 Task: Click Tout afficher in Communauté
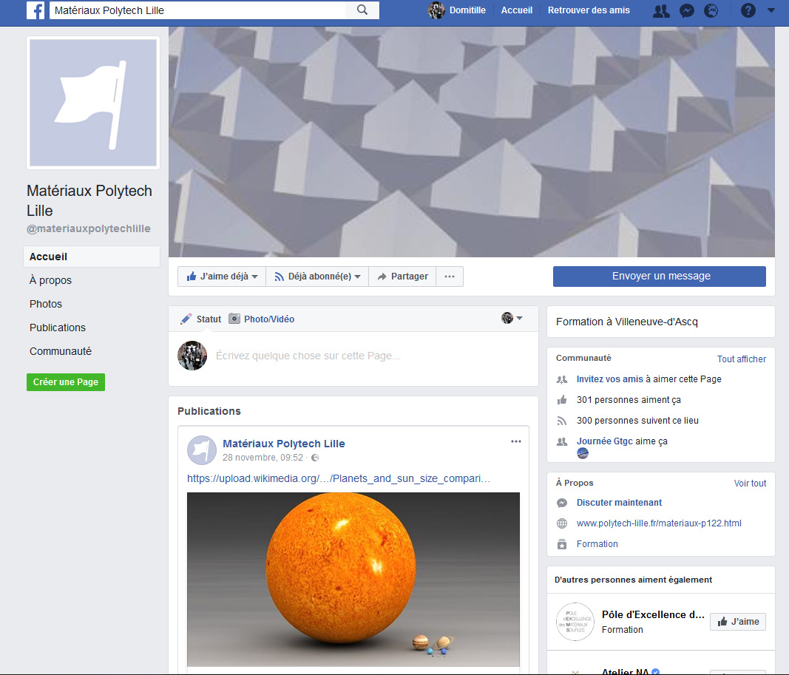pyautogui.click(x=741, y=359)
